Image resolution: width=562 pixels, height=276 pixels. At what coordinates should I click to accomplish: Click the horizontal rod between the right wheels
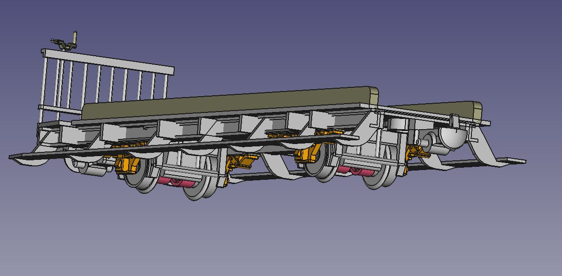(367, 161)
